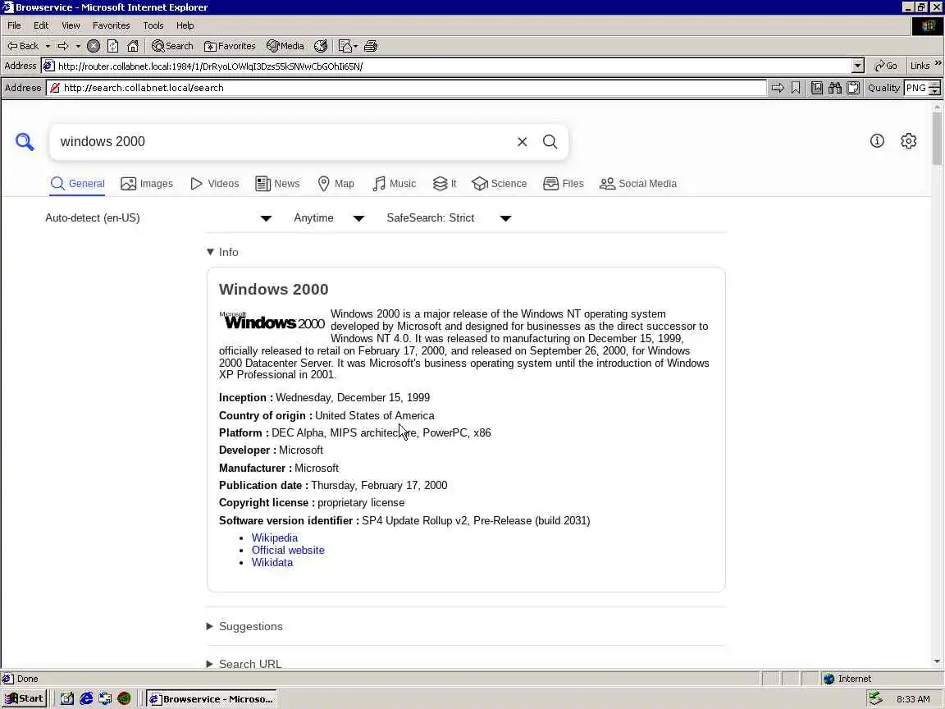
Task: Click the clipboard icon in Browservice bar
Action: pyautogui.click(x=853, y=88)
